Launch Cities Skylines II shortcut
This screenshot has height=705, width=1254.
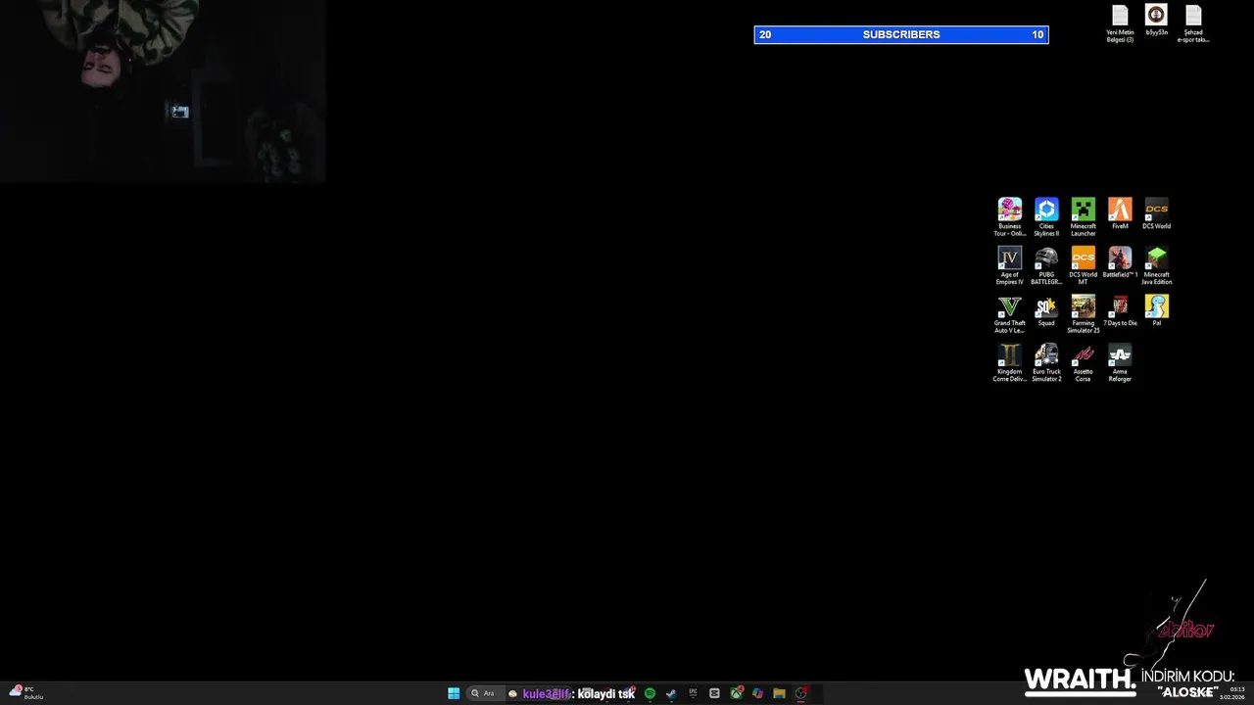(x=1046, y=216)
